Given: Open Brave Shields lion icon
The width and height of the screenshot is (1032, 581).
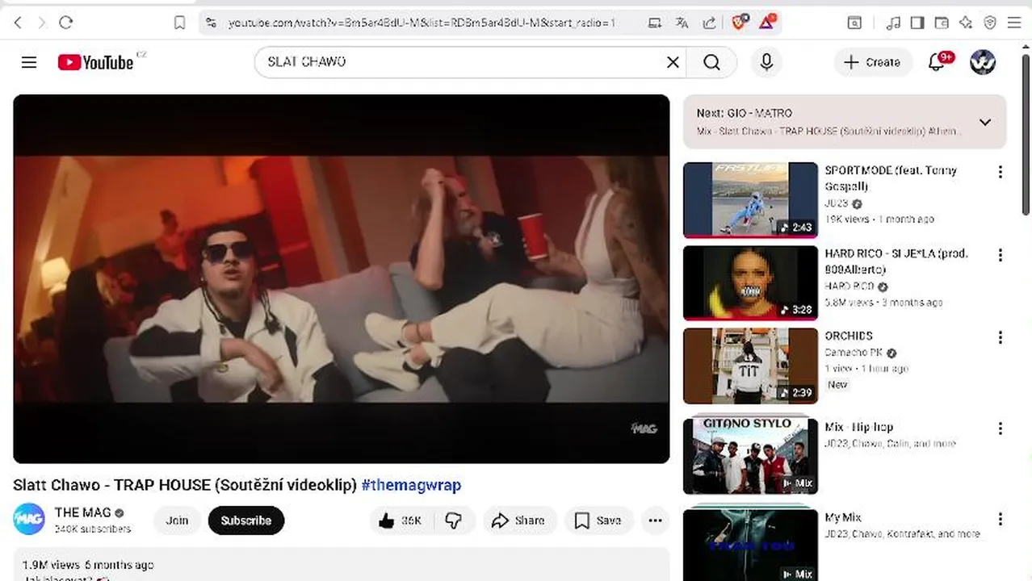Looking at the screenshot, I should (740, 23).
